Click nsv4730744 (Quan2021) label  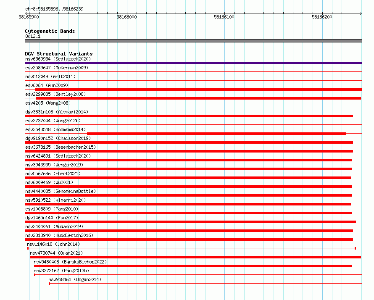tap(57, 253)
